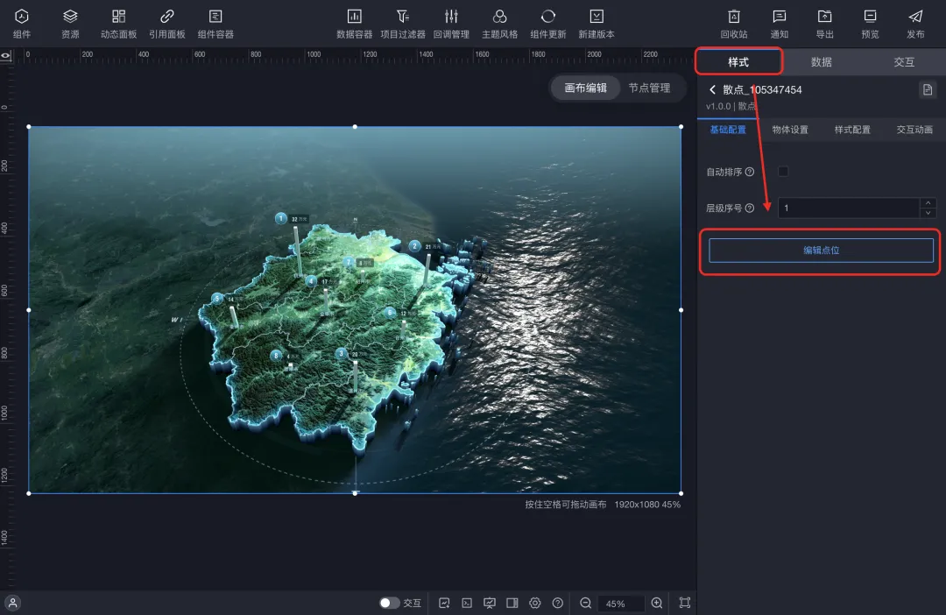The image size is (946, 615).
Task: Open the 物体设置 sub-tab
Action: 790,130
